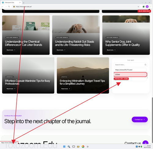Click the padlock site info icon
Image resolution: width=153 pixels, height=149 pixels.
coord(14,7)
